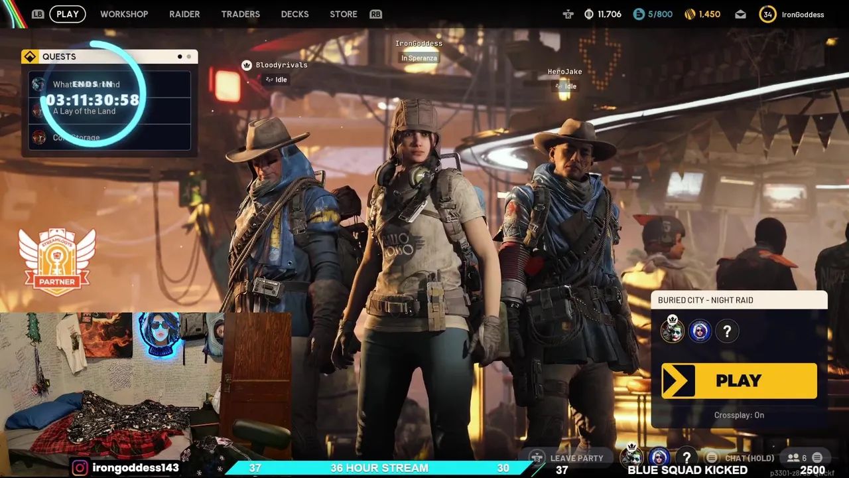Click the blue-haired avatar in the party card
The width and height of the screenshot is (849, 478).
click(x=700, y=331)
